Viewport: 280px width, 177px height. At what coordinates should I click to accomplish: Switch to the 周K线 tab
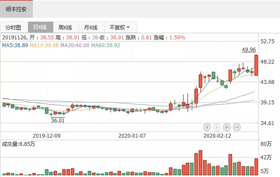tap(66, 28)
